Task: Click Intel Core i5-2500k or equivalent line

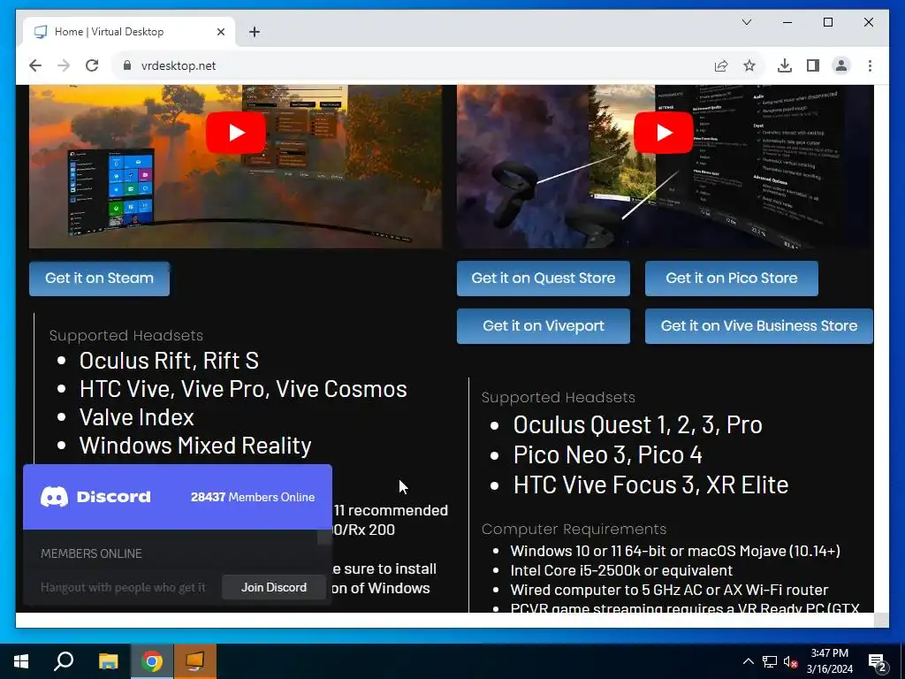Action: click(621, 570)
